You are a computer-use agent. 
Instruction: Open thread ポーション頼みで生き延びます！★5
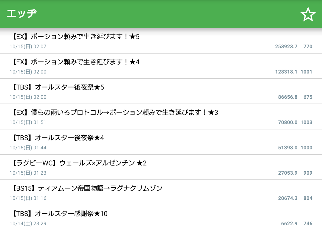[76, 37]
